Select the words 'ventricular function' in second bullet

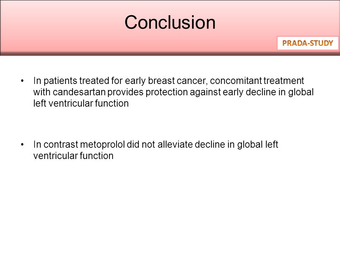click(x=73, y=156)
